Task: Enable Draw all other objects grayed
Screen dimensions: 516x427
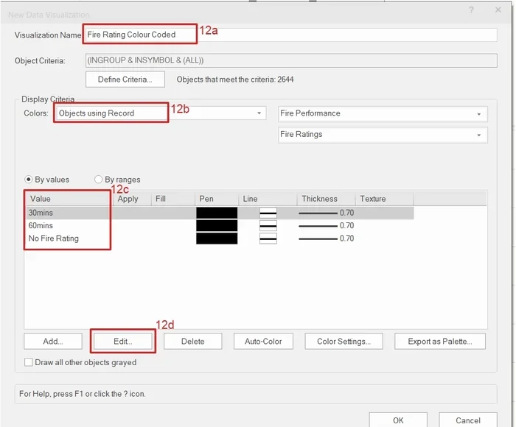Action: 29,362
